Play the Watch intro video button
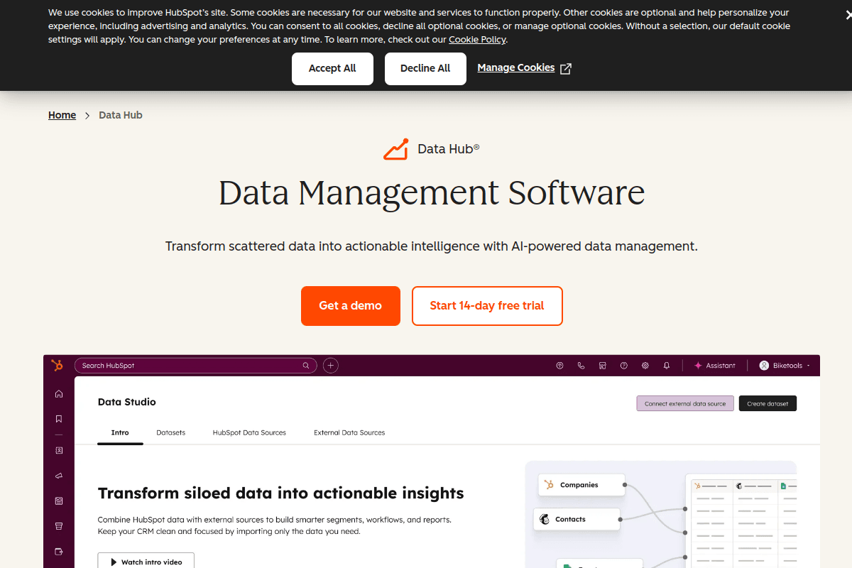This screenshot has height=568, width=852. pyautogui.click(x=146, y=562)
